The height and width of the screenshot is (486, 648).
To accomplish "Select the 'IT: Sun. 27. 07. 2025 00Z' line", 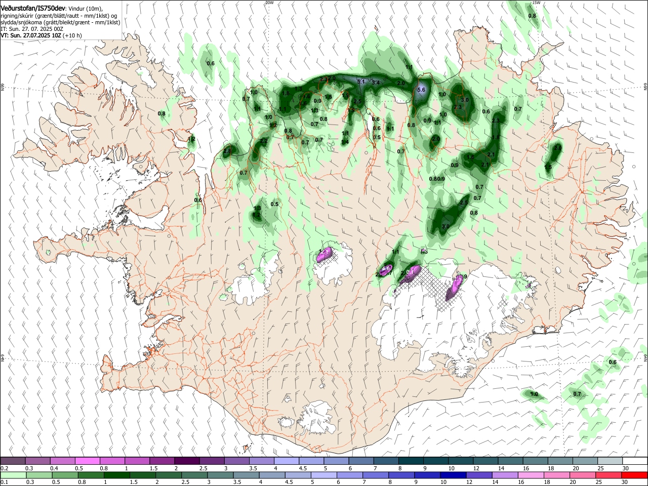I will point(32,29).
